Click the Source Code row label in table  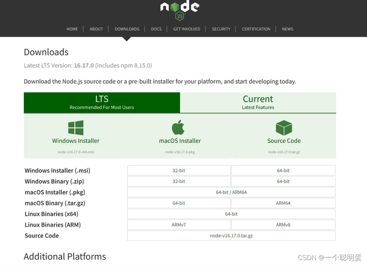[x=42, y=236]
